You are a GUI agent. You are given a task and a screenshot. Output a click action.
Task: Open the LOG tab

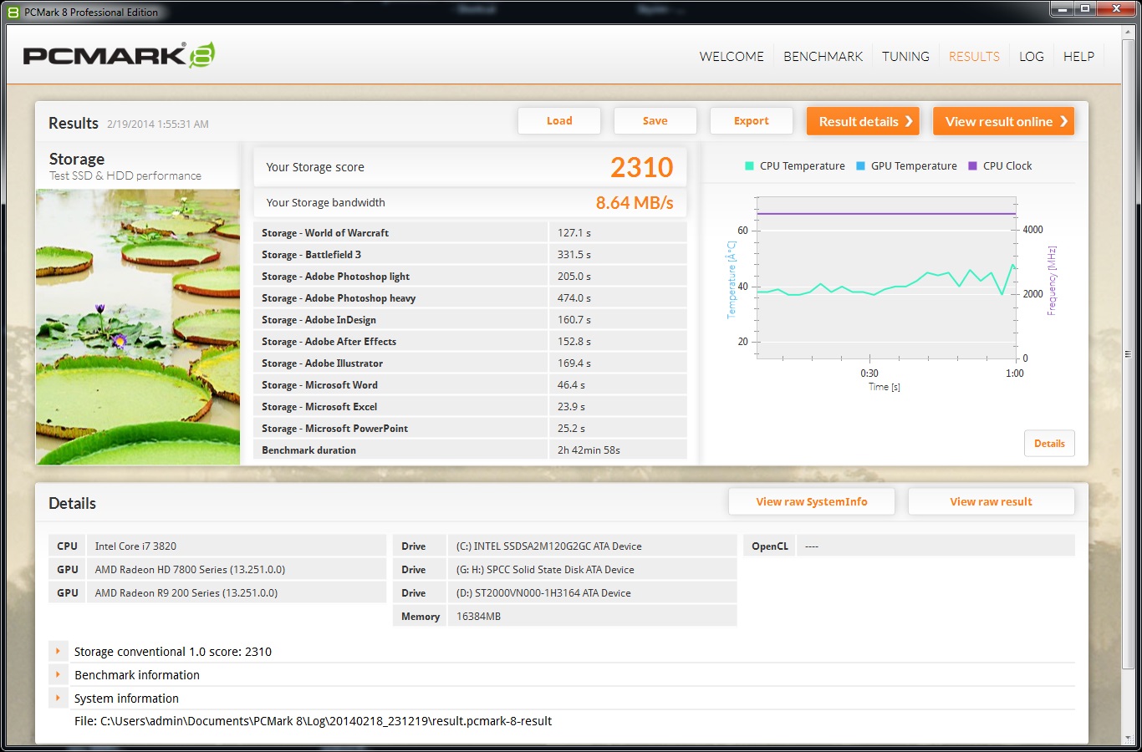1031,56
